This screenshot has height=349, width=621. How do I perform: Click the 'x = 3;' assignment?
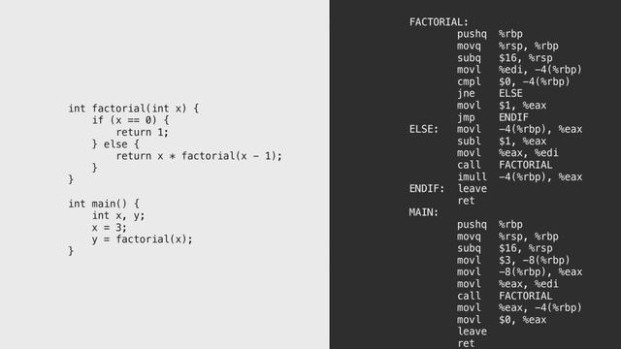coord(110,228)
